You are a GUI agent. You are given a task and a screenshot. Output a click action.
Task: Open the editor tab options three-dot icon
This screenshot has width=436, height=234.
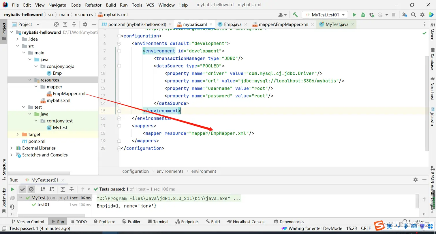point(425,24)
